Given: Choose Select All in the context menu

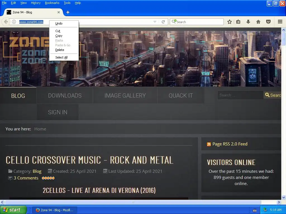Looking at the screenshot, I should pyautogui.click(x=64, y=57).
